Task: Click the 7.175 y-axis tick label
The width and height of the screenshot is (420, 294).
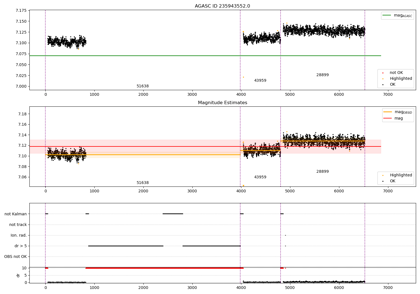Action: pyautogui.click(x=21, y=11)
